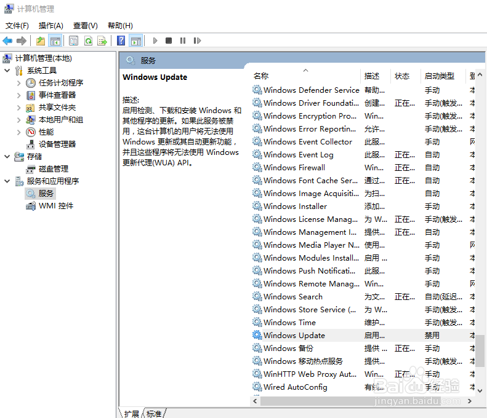Expand the 共享文件夹 node
The width and height of the screenshot is (487, 418).
[x=18, y=108]
